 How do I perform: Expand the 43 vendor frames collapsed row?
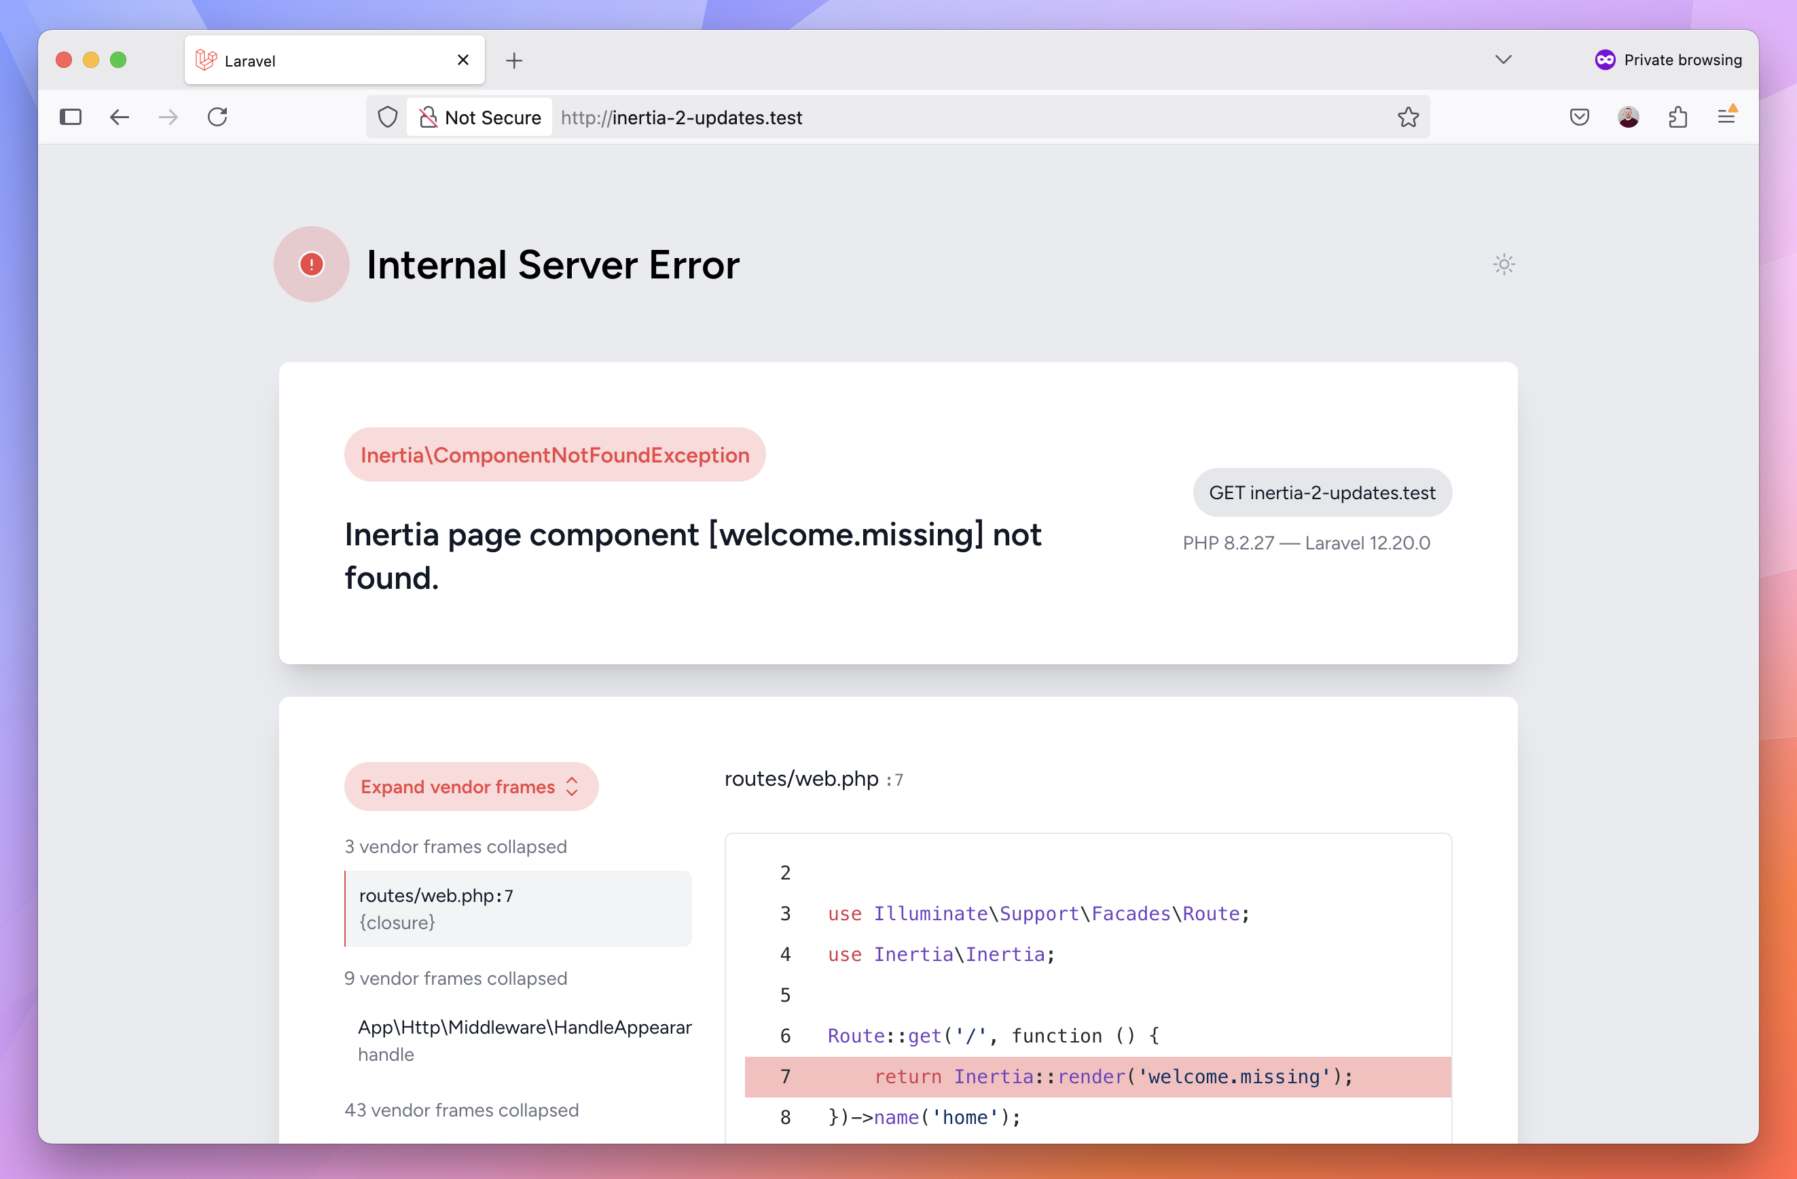(461, 1110)
